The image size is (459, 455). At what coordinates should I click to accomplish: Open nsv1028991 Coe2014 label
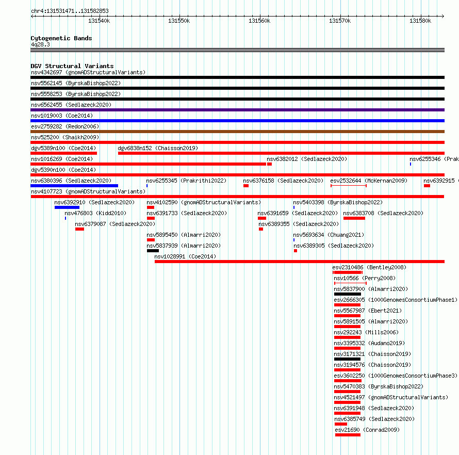click(x=185, y=256)
